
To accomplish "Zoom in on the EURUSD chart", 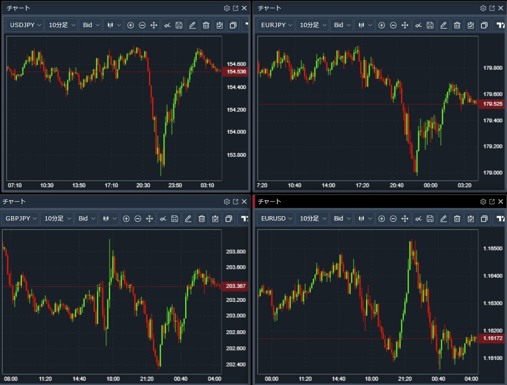I will click(x=382, y=219).
